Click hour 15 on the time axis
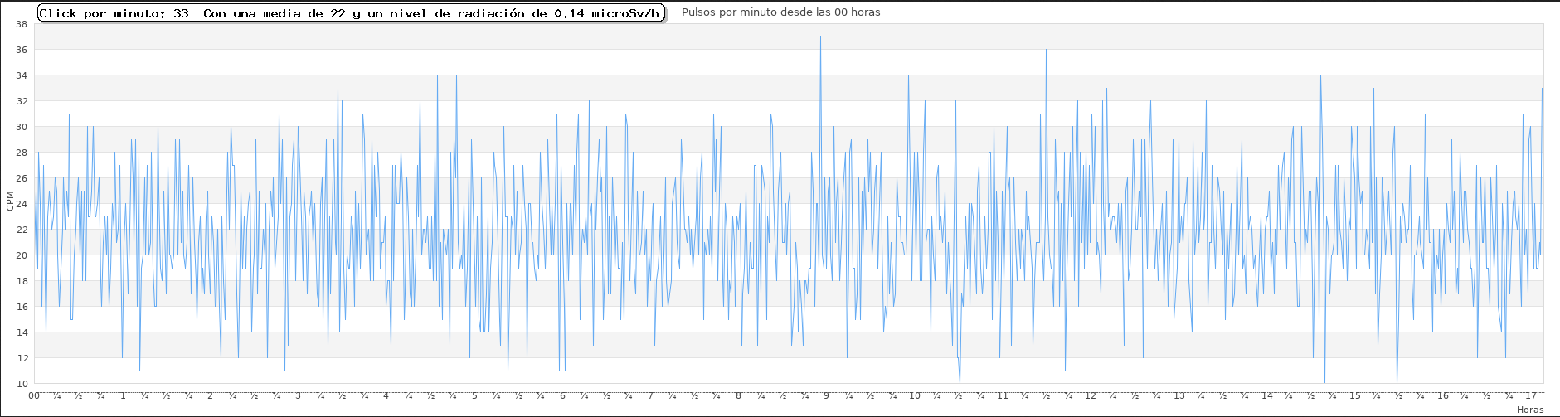Screen dimensions: 1560x417 tap(1354, 395)
